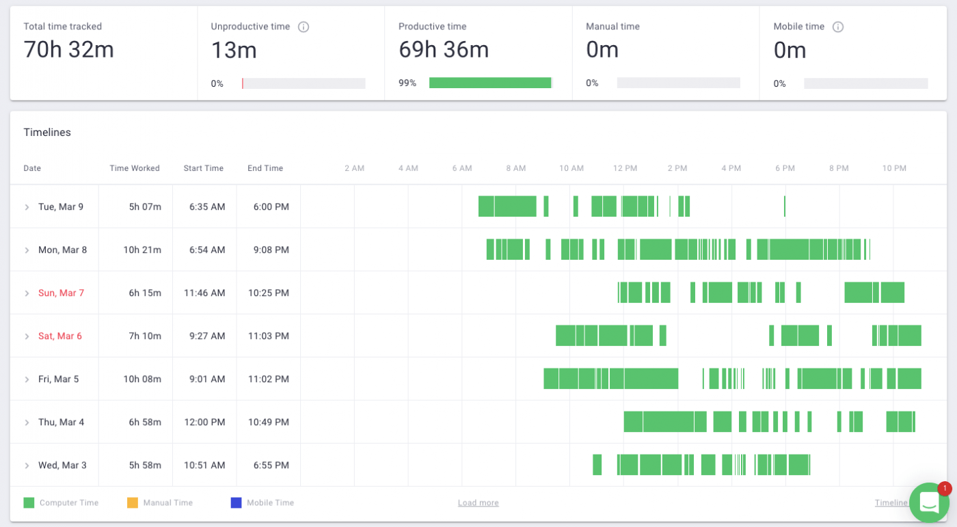Image resolution: width=957 pixels, height=527 pixels.
Task: Expand the Sun, Mar 7 row chevron
Action: [27, 293]
